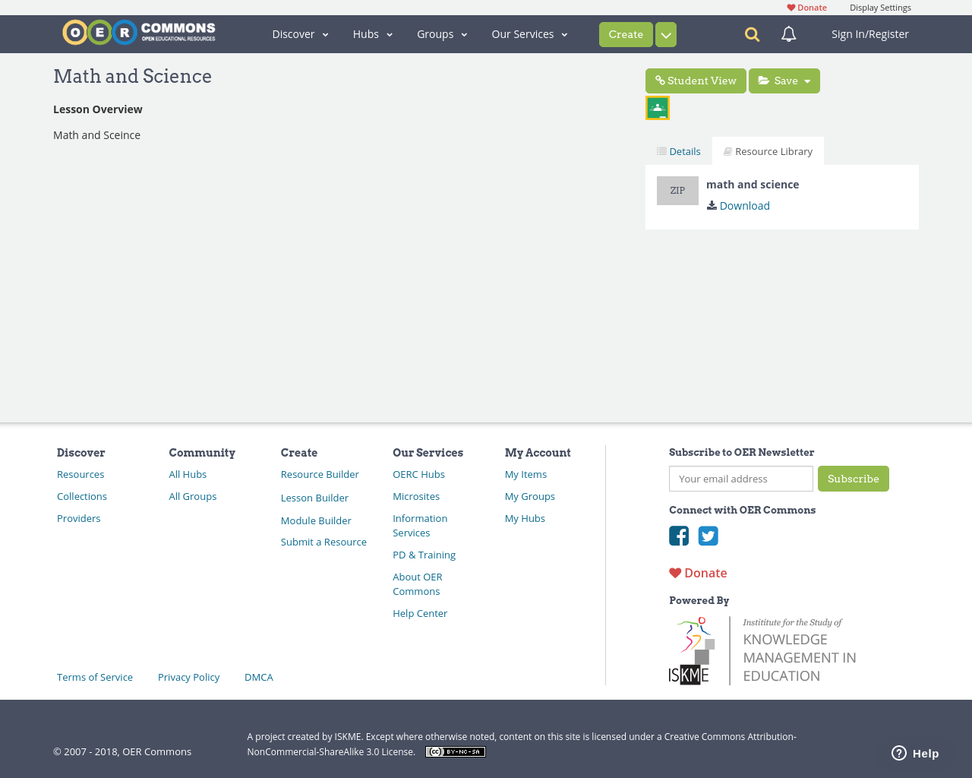Expand the Discover navigation dropdown
The height and width of the screenshot is (778, 972).
(300, 33)
